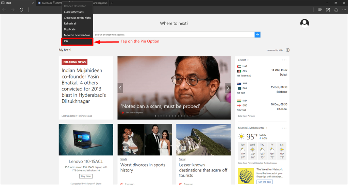Open the Gibraltar rock travel photo

(203, 140)
